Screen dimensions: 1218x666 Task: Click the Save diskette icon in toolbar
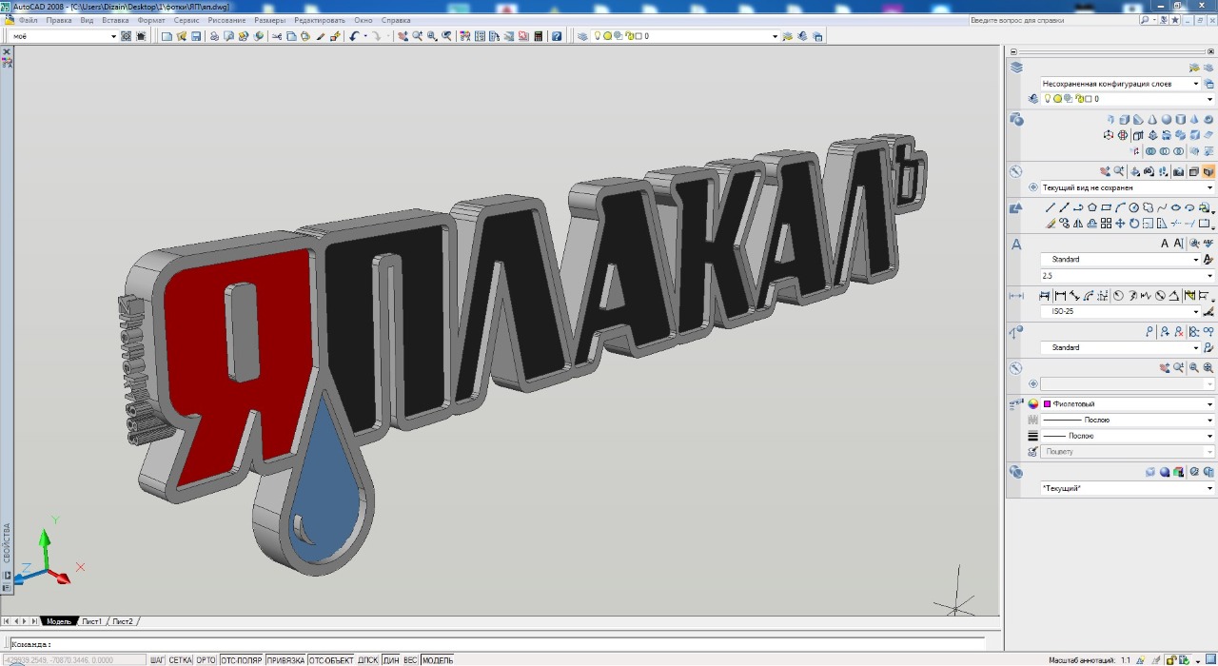point(196,36)
